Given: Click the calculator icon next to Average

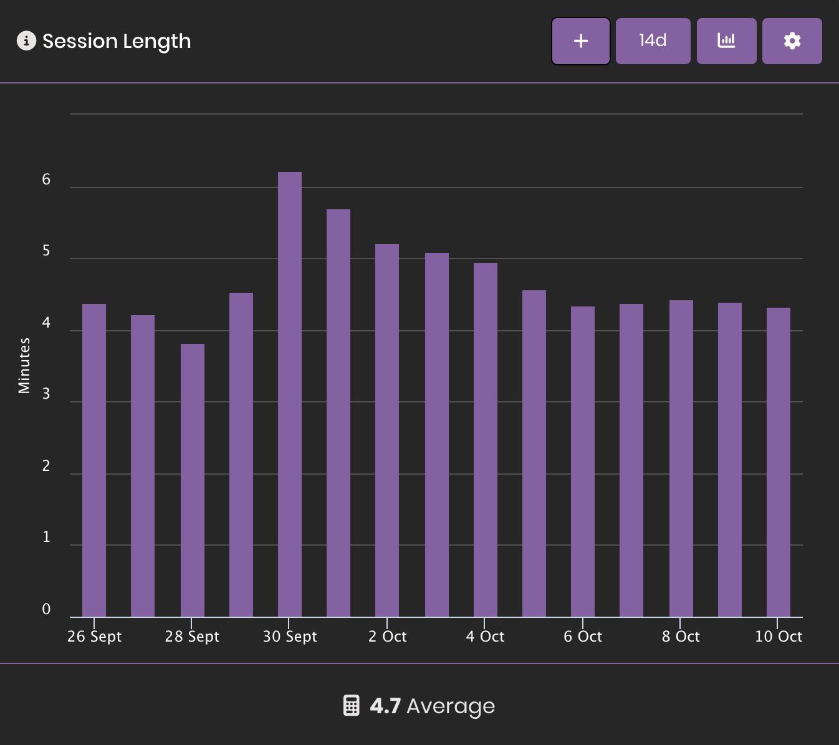Looking at the screenshot, I should [352, 706].
